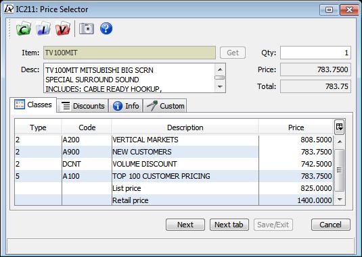This screenshot has height=257, width=362.
Task: Click description box scroll down arrow
Action: [220, 86]
